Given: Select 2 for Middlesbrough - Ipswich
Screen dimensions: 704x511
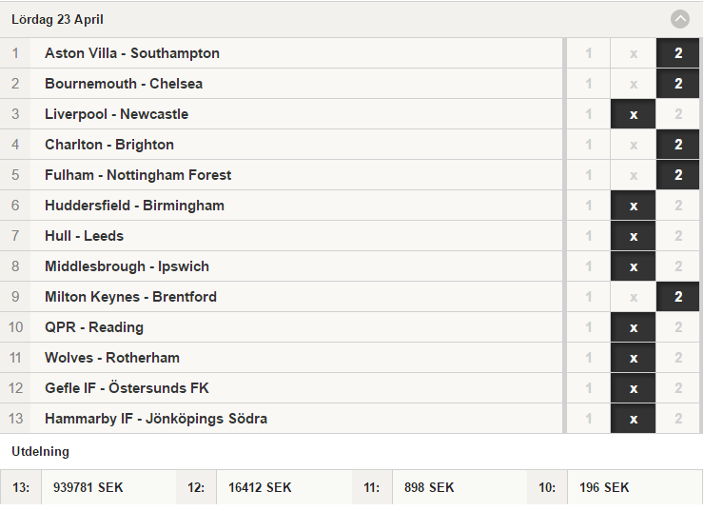Looking at the screenshot, I should [x=677, y=266].
